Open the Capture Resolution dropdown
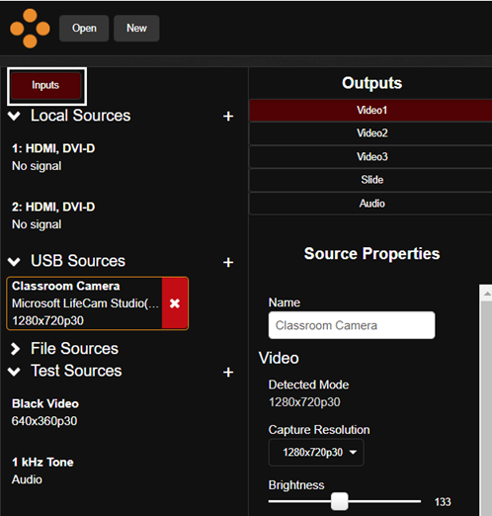Image resolution: width=492 pixels, height=516 pixels. click(316, 453)
